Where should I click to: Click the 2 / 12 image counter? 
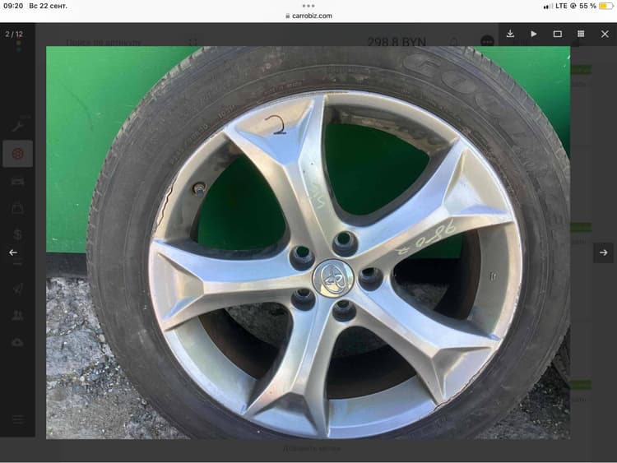click(x=14, y=34)
